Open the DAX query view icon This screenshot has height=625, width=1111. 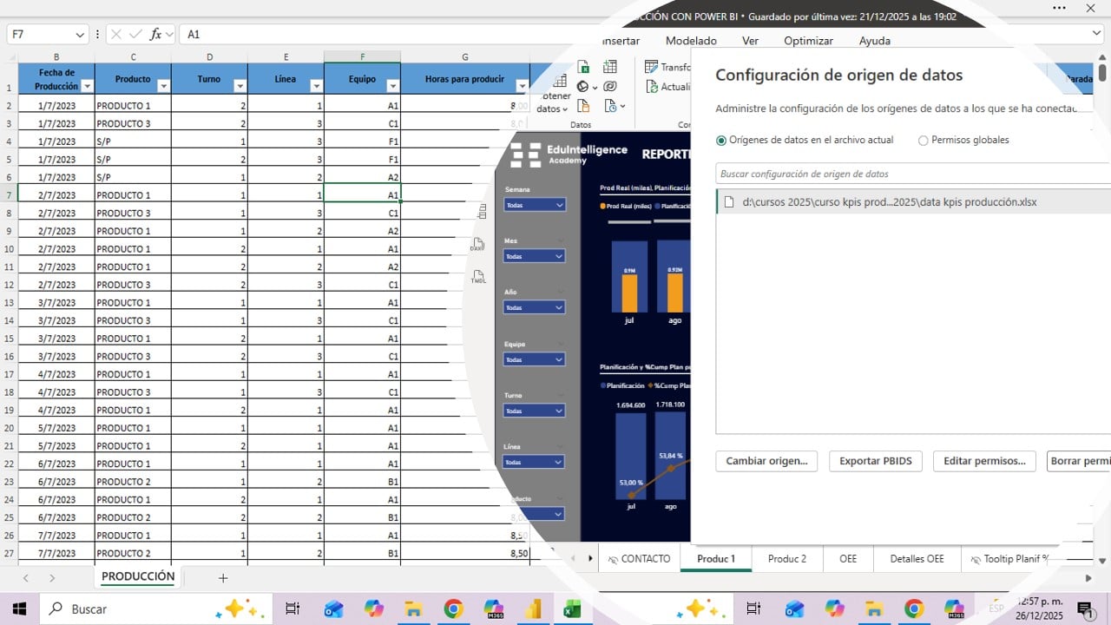pos(477,245)
